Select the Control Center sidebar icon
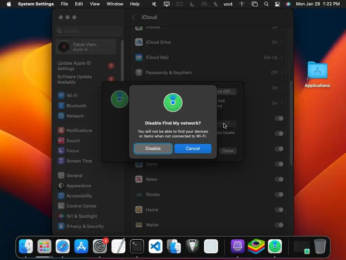Screen dimensions: 346x260 61,206
